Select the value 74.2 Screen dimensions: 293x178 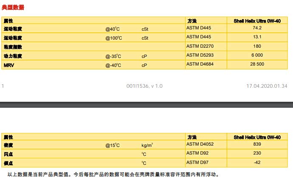tap(257, 28)
